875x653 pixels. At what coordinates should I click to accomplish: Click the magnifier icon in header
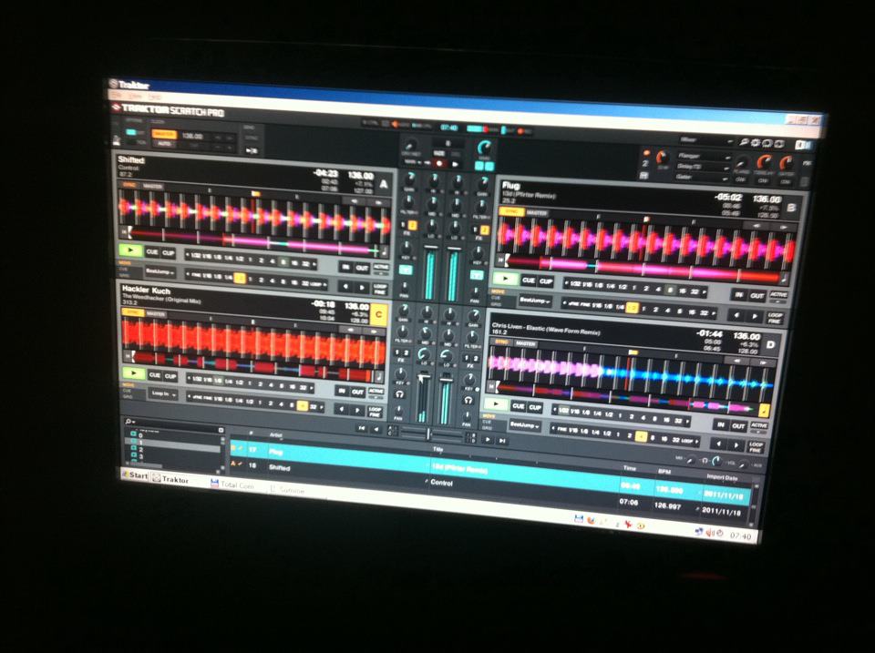coord(744,142)
